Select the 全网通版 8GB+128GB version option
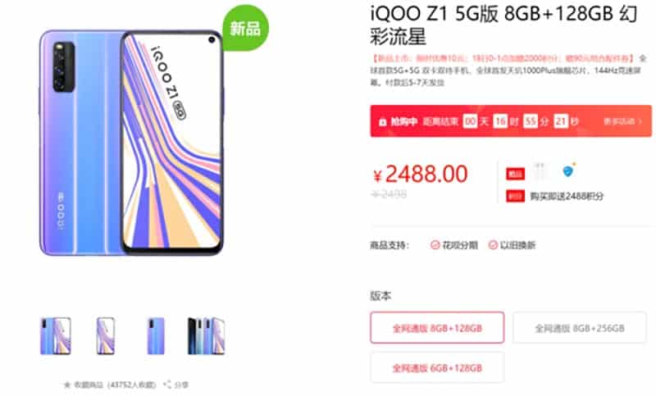 coord(437,328)
